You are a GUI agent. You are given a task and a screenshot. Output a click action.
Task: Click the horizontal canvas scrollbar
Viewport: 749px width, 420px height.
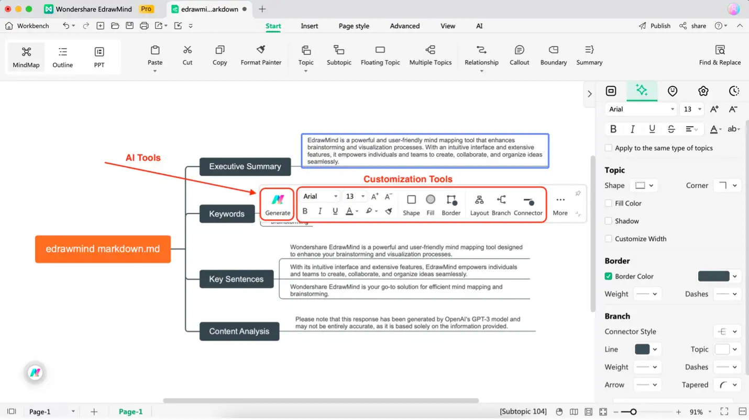pyautogui.click(x=321, y=401)
